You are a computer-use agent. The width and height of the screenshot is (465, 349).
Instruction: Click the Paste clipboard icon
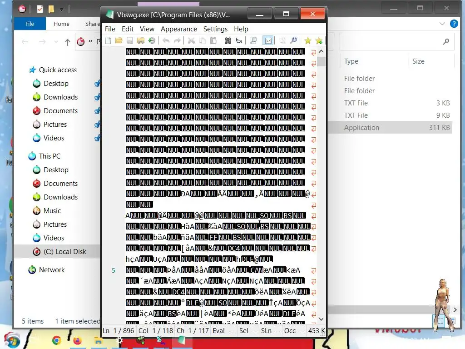213,40
